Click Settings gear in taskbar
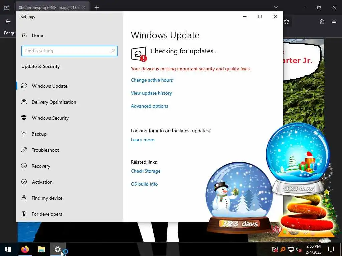The width and height of the screenshot is (342, 256). pos(57,249)
